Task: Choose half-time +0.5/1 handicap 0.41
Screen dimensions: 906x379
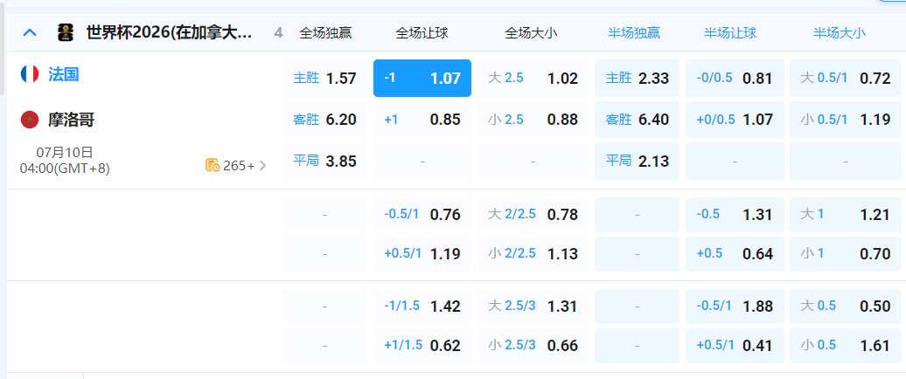Action: (x=735, y=346)
